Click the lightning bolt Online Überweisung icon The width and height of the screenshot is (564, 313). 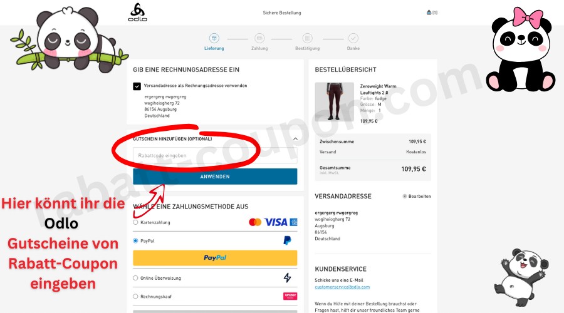pos(287,277)
